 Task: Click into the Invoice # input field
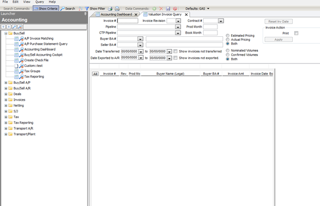coord(128,21)
